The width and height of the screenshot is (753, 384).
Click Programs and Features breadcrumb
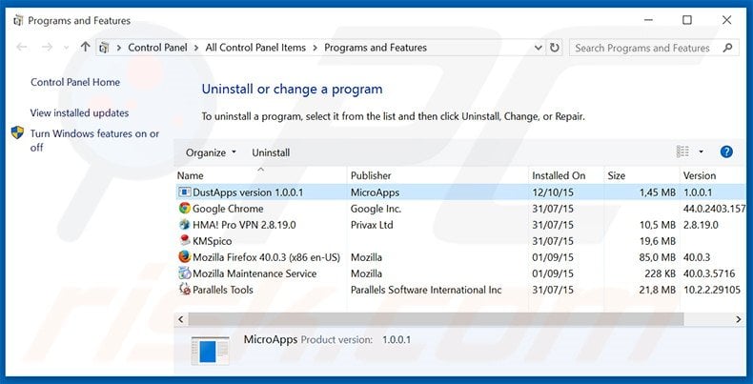[x=376, y=48]
